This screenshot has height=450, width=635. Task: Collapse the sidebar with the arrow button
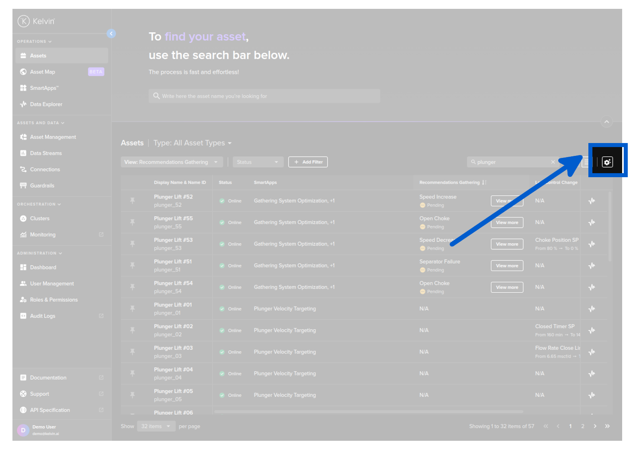pyautogui.click(x=111, y=34)
